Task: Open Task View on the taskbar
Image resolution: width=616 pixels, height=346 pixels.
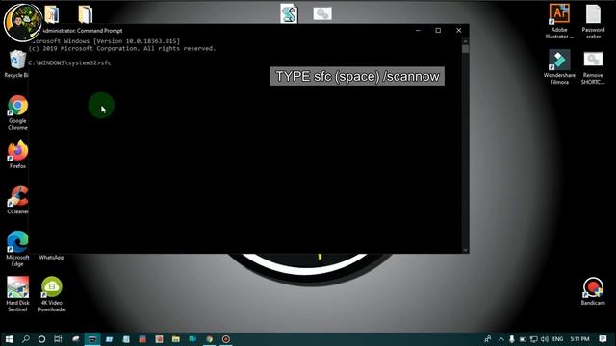Action: [58, 339]
